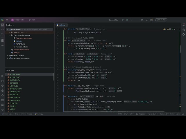Select MODEL in Structure panel
The height and width of the screenshot is (139, 186).
pos(12,109)
